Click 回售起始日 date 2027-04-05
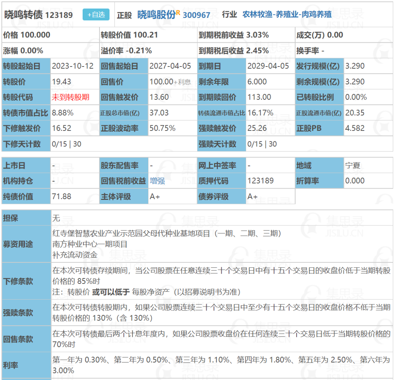 (170, 66)
